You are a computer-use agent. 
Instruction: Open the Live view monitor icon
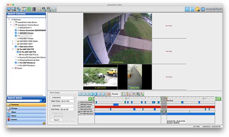9,9
